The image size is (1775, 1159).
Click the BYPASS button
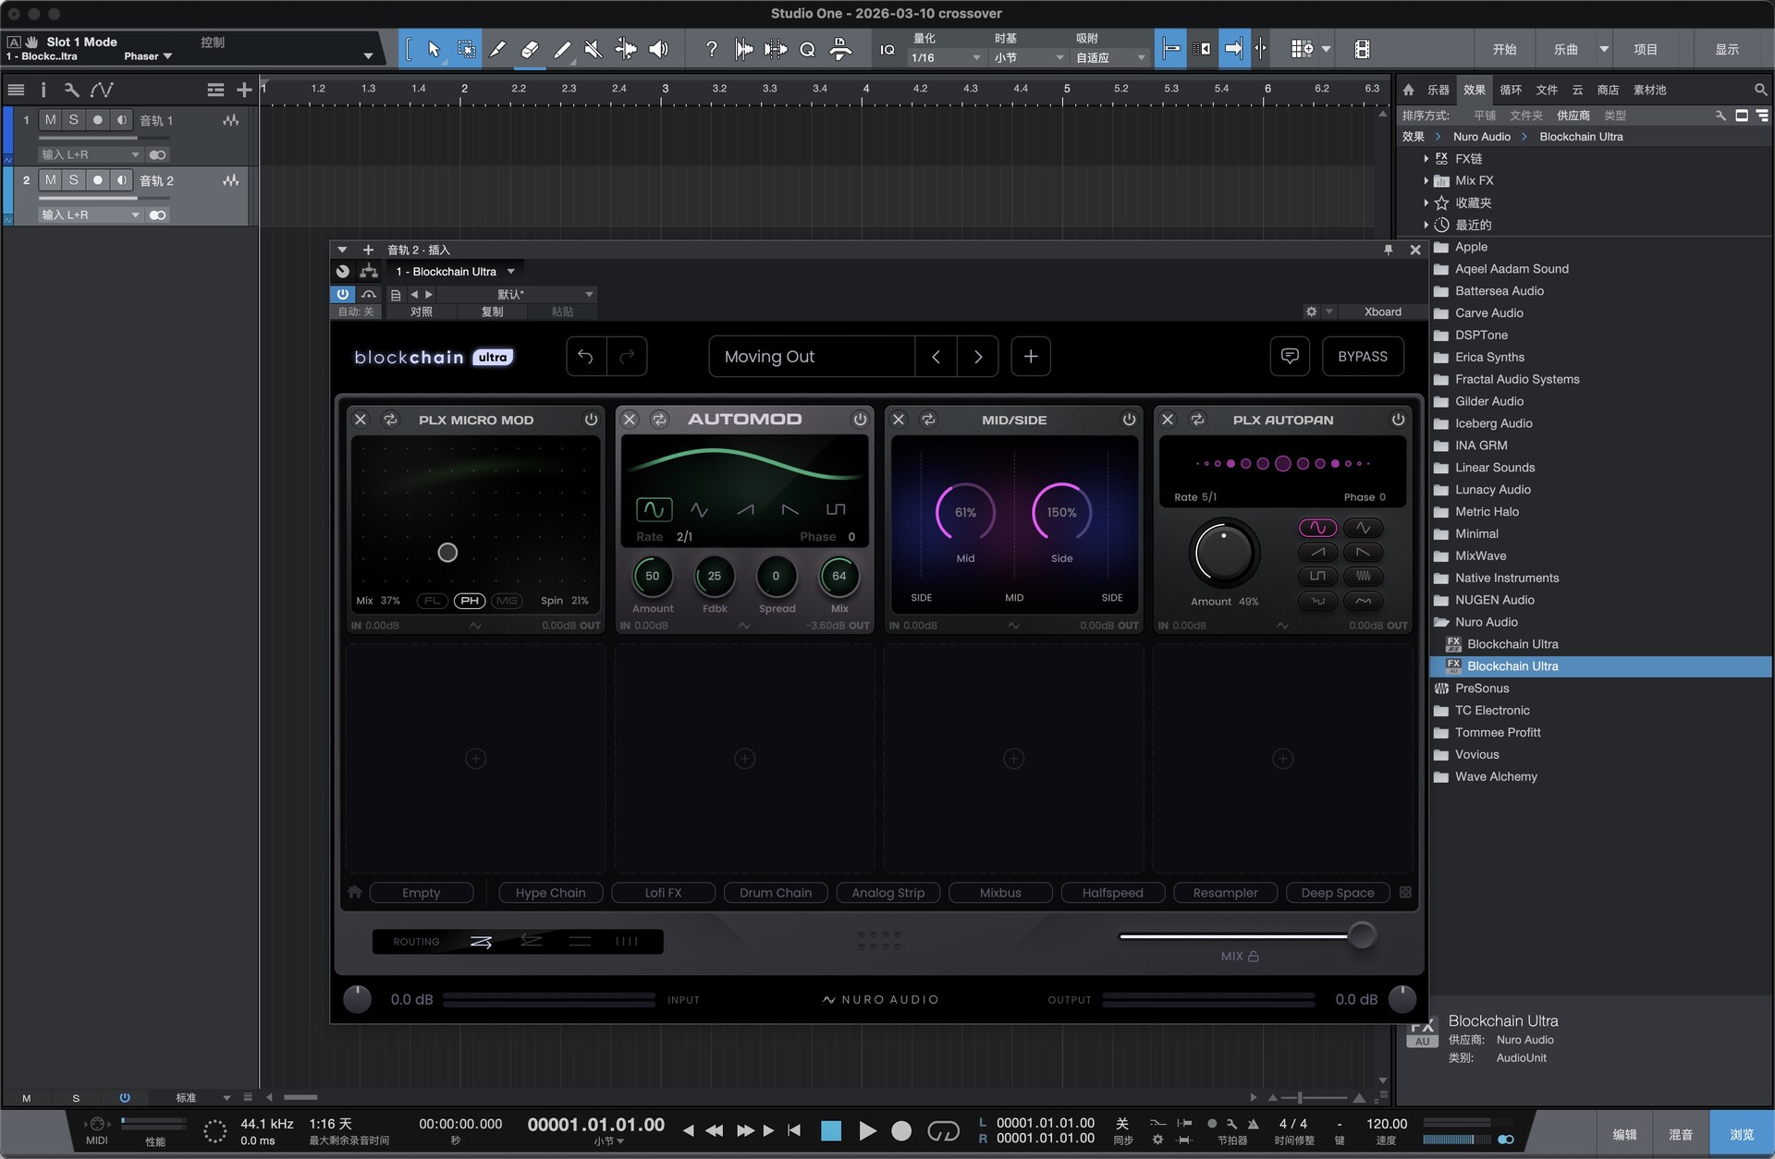coord(1362,357)
